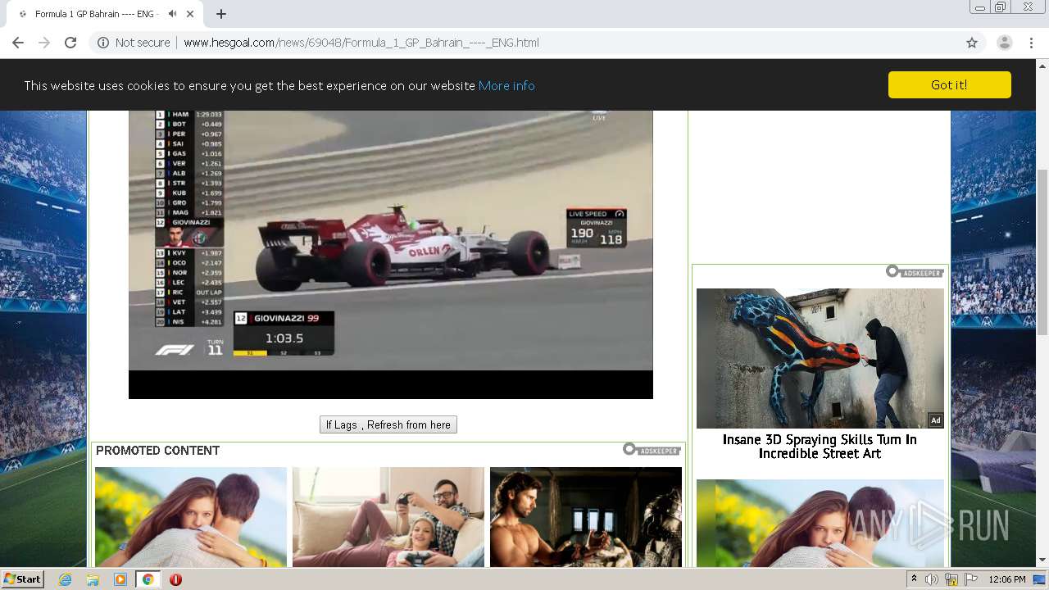
Task: Launch Internet Explorer from the taskbar
Action: (65, 579)
